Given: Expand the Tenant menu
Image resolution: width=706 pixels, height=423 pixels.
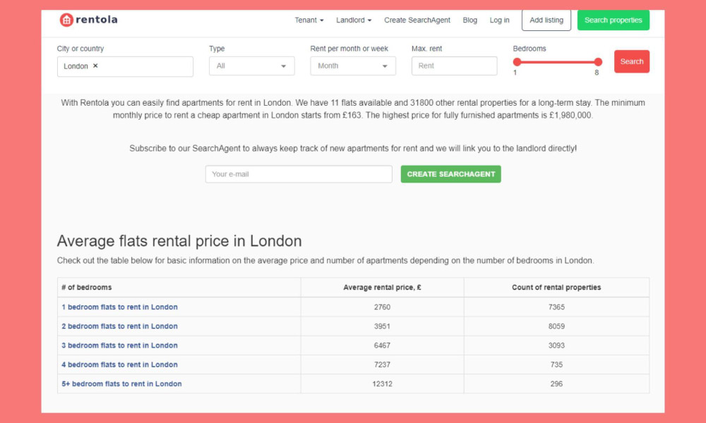Looking at the screenshot, I should point(309,20).
